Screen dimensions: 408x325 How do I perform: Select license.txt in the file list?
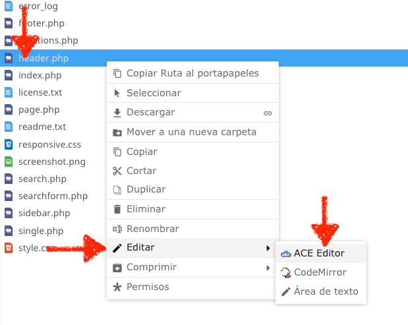pos(40,92)
